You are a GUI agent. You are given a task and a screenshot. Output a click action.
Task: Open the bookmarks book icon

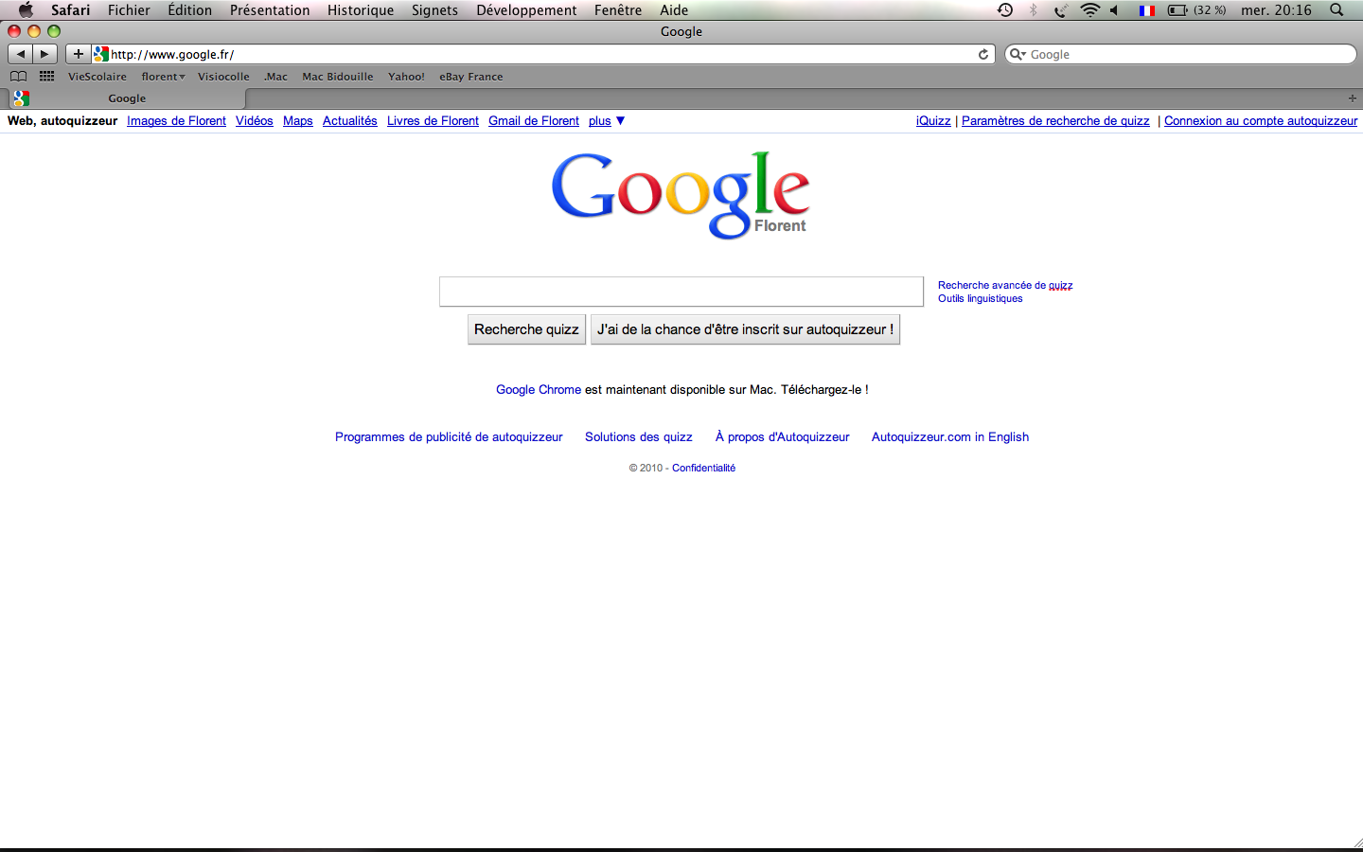click(18, 77)
